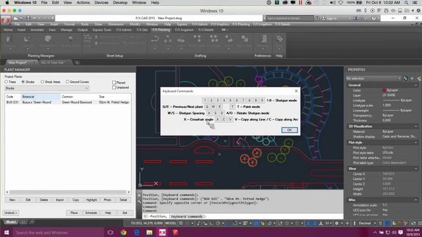
Task: Close the command line with its X icon
Action: point(139,196)
